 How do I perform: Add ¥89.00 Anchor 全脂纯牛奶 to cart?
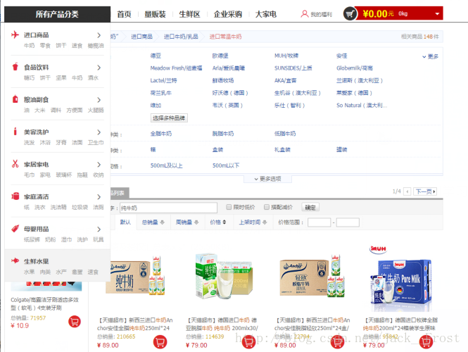pyautogui.click(x=160, y=342)
